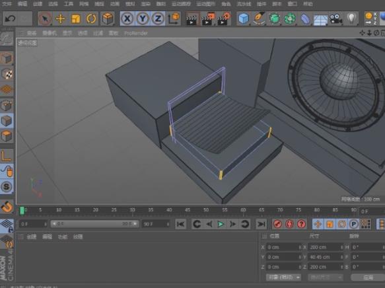385x288 pixels.
Task: Click size Y field 40.45 cm
Action: pyautogui.click(x=325, y=257)
